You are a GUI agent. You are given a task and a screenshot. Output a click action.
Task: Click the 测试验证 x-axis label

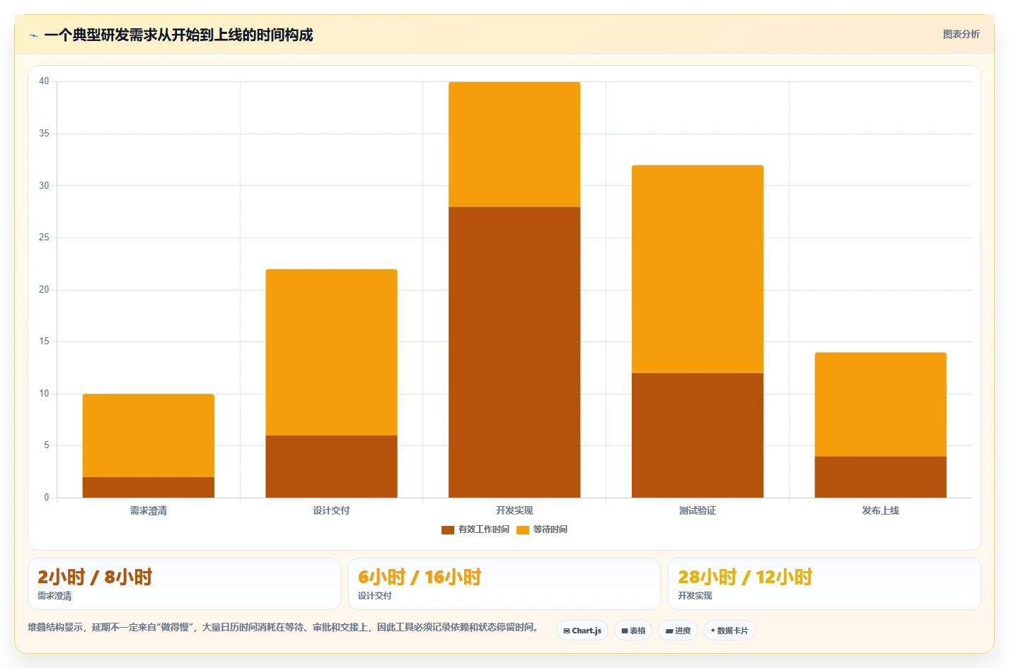pos(698,510)
